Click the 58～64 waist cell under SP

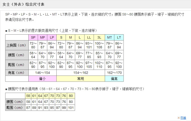pos(33,55)
